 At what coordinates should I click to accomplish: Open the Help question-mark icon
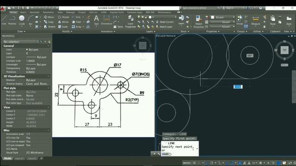pos(260,8)
